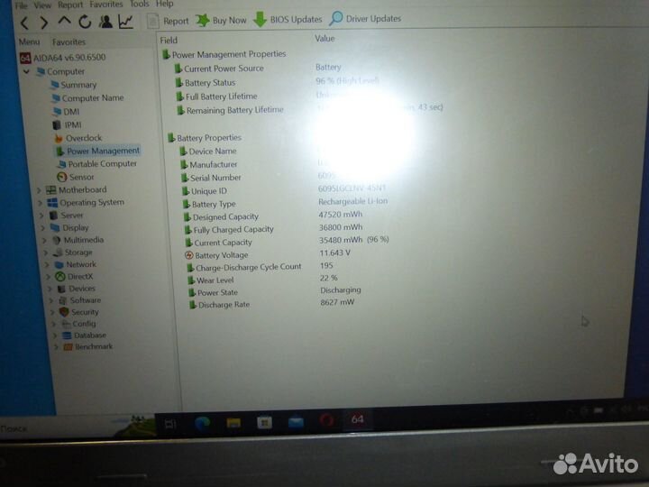Select the DMI tree item
Screen dimensions: 649x487
click(66, 112)
